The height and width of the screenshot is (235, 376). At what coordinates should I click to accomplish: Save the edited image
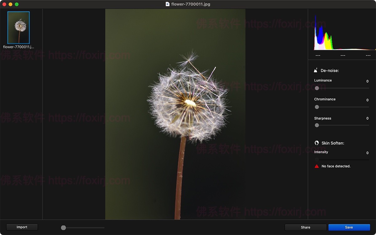pos(349,227)
